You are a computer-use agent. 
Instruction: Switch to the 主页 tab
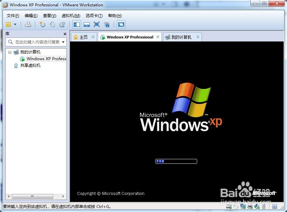click(83, 37)
